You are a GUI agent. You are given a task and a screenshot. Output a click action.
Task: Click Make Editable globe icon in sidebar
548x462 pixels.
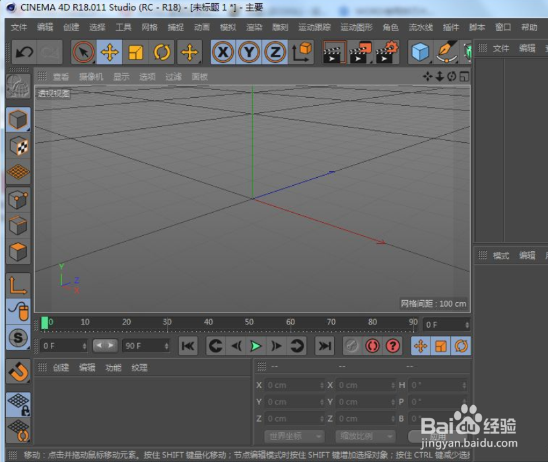click(x=18, y=87)
